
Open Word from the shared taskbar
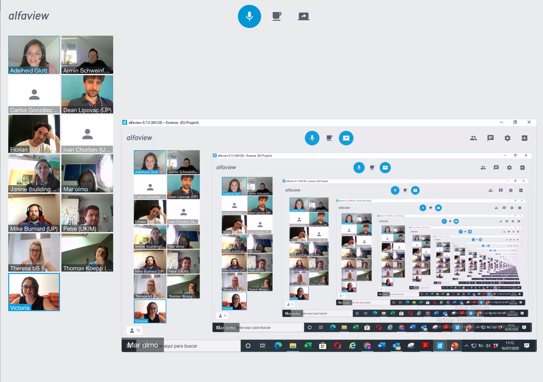[381, 346]
